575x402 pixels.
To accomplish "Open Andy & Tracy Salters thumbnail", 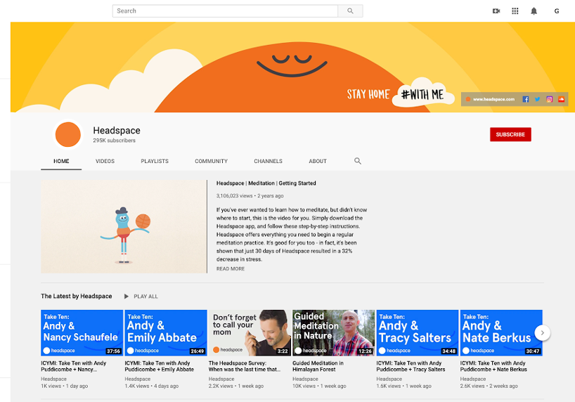I will point(418,332).
